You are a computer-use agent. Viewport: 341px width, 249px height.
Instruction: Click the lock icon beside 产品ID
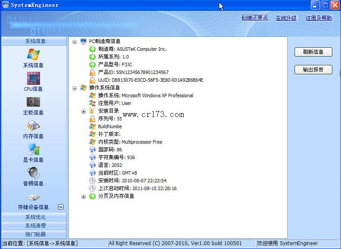[x=92, y=72]
